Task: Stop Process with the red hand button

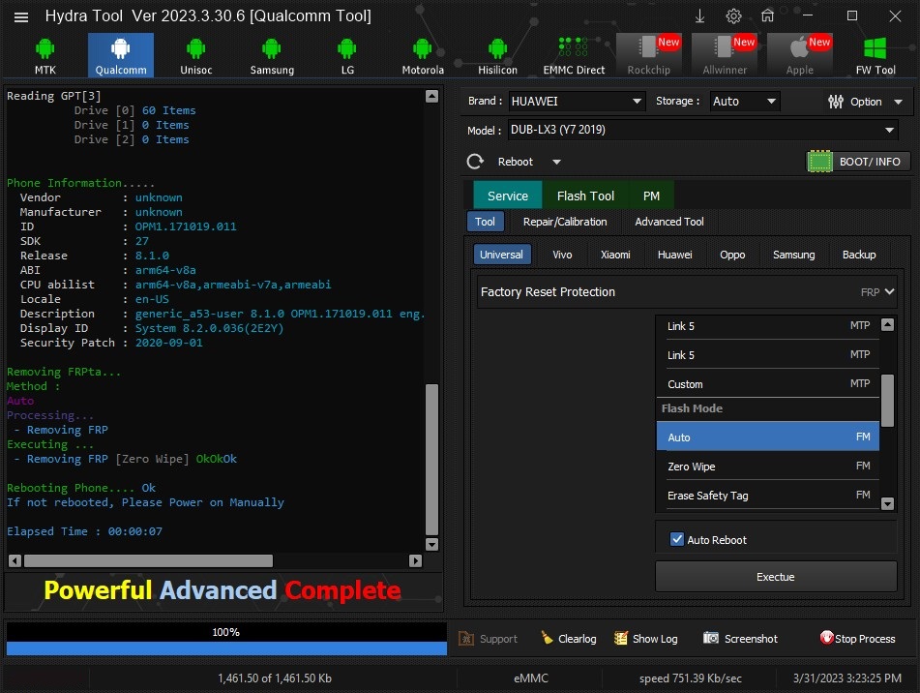Action: pyautogui.click(x=858, y=639)
